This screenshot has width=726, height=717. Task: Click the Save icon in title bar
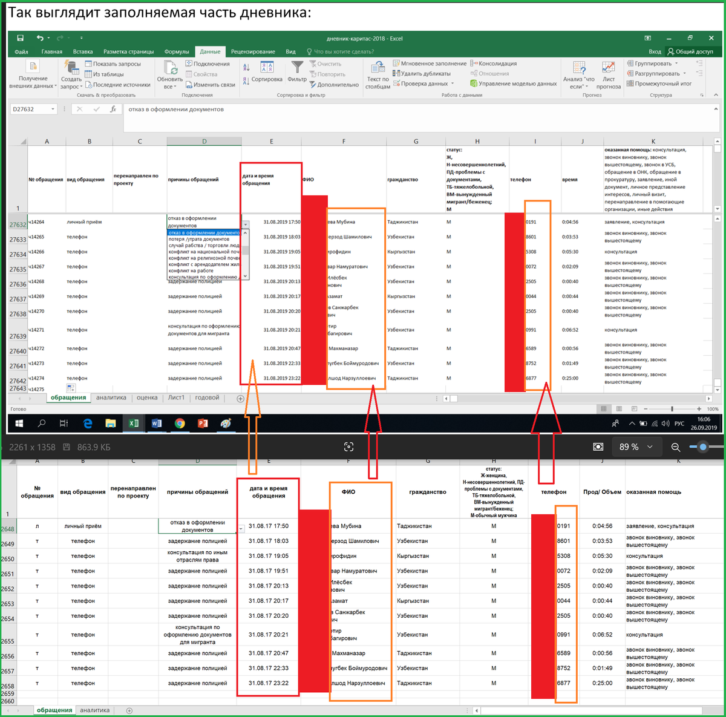(20, 38)
